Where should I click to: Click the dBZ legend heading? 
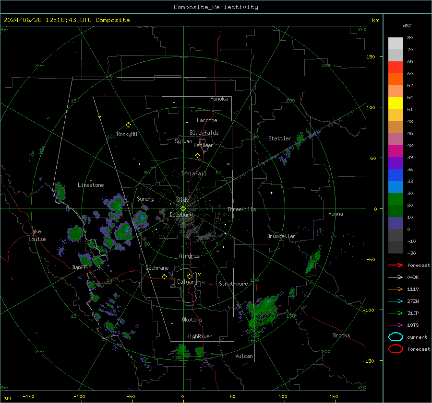pos(407,25)
